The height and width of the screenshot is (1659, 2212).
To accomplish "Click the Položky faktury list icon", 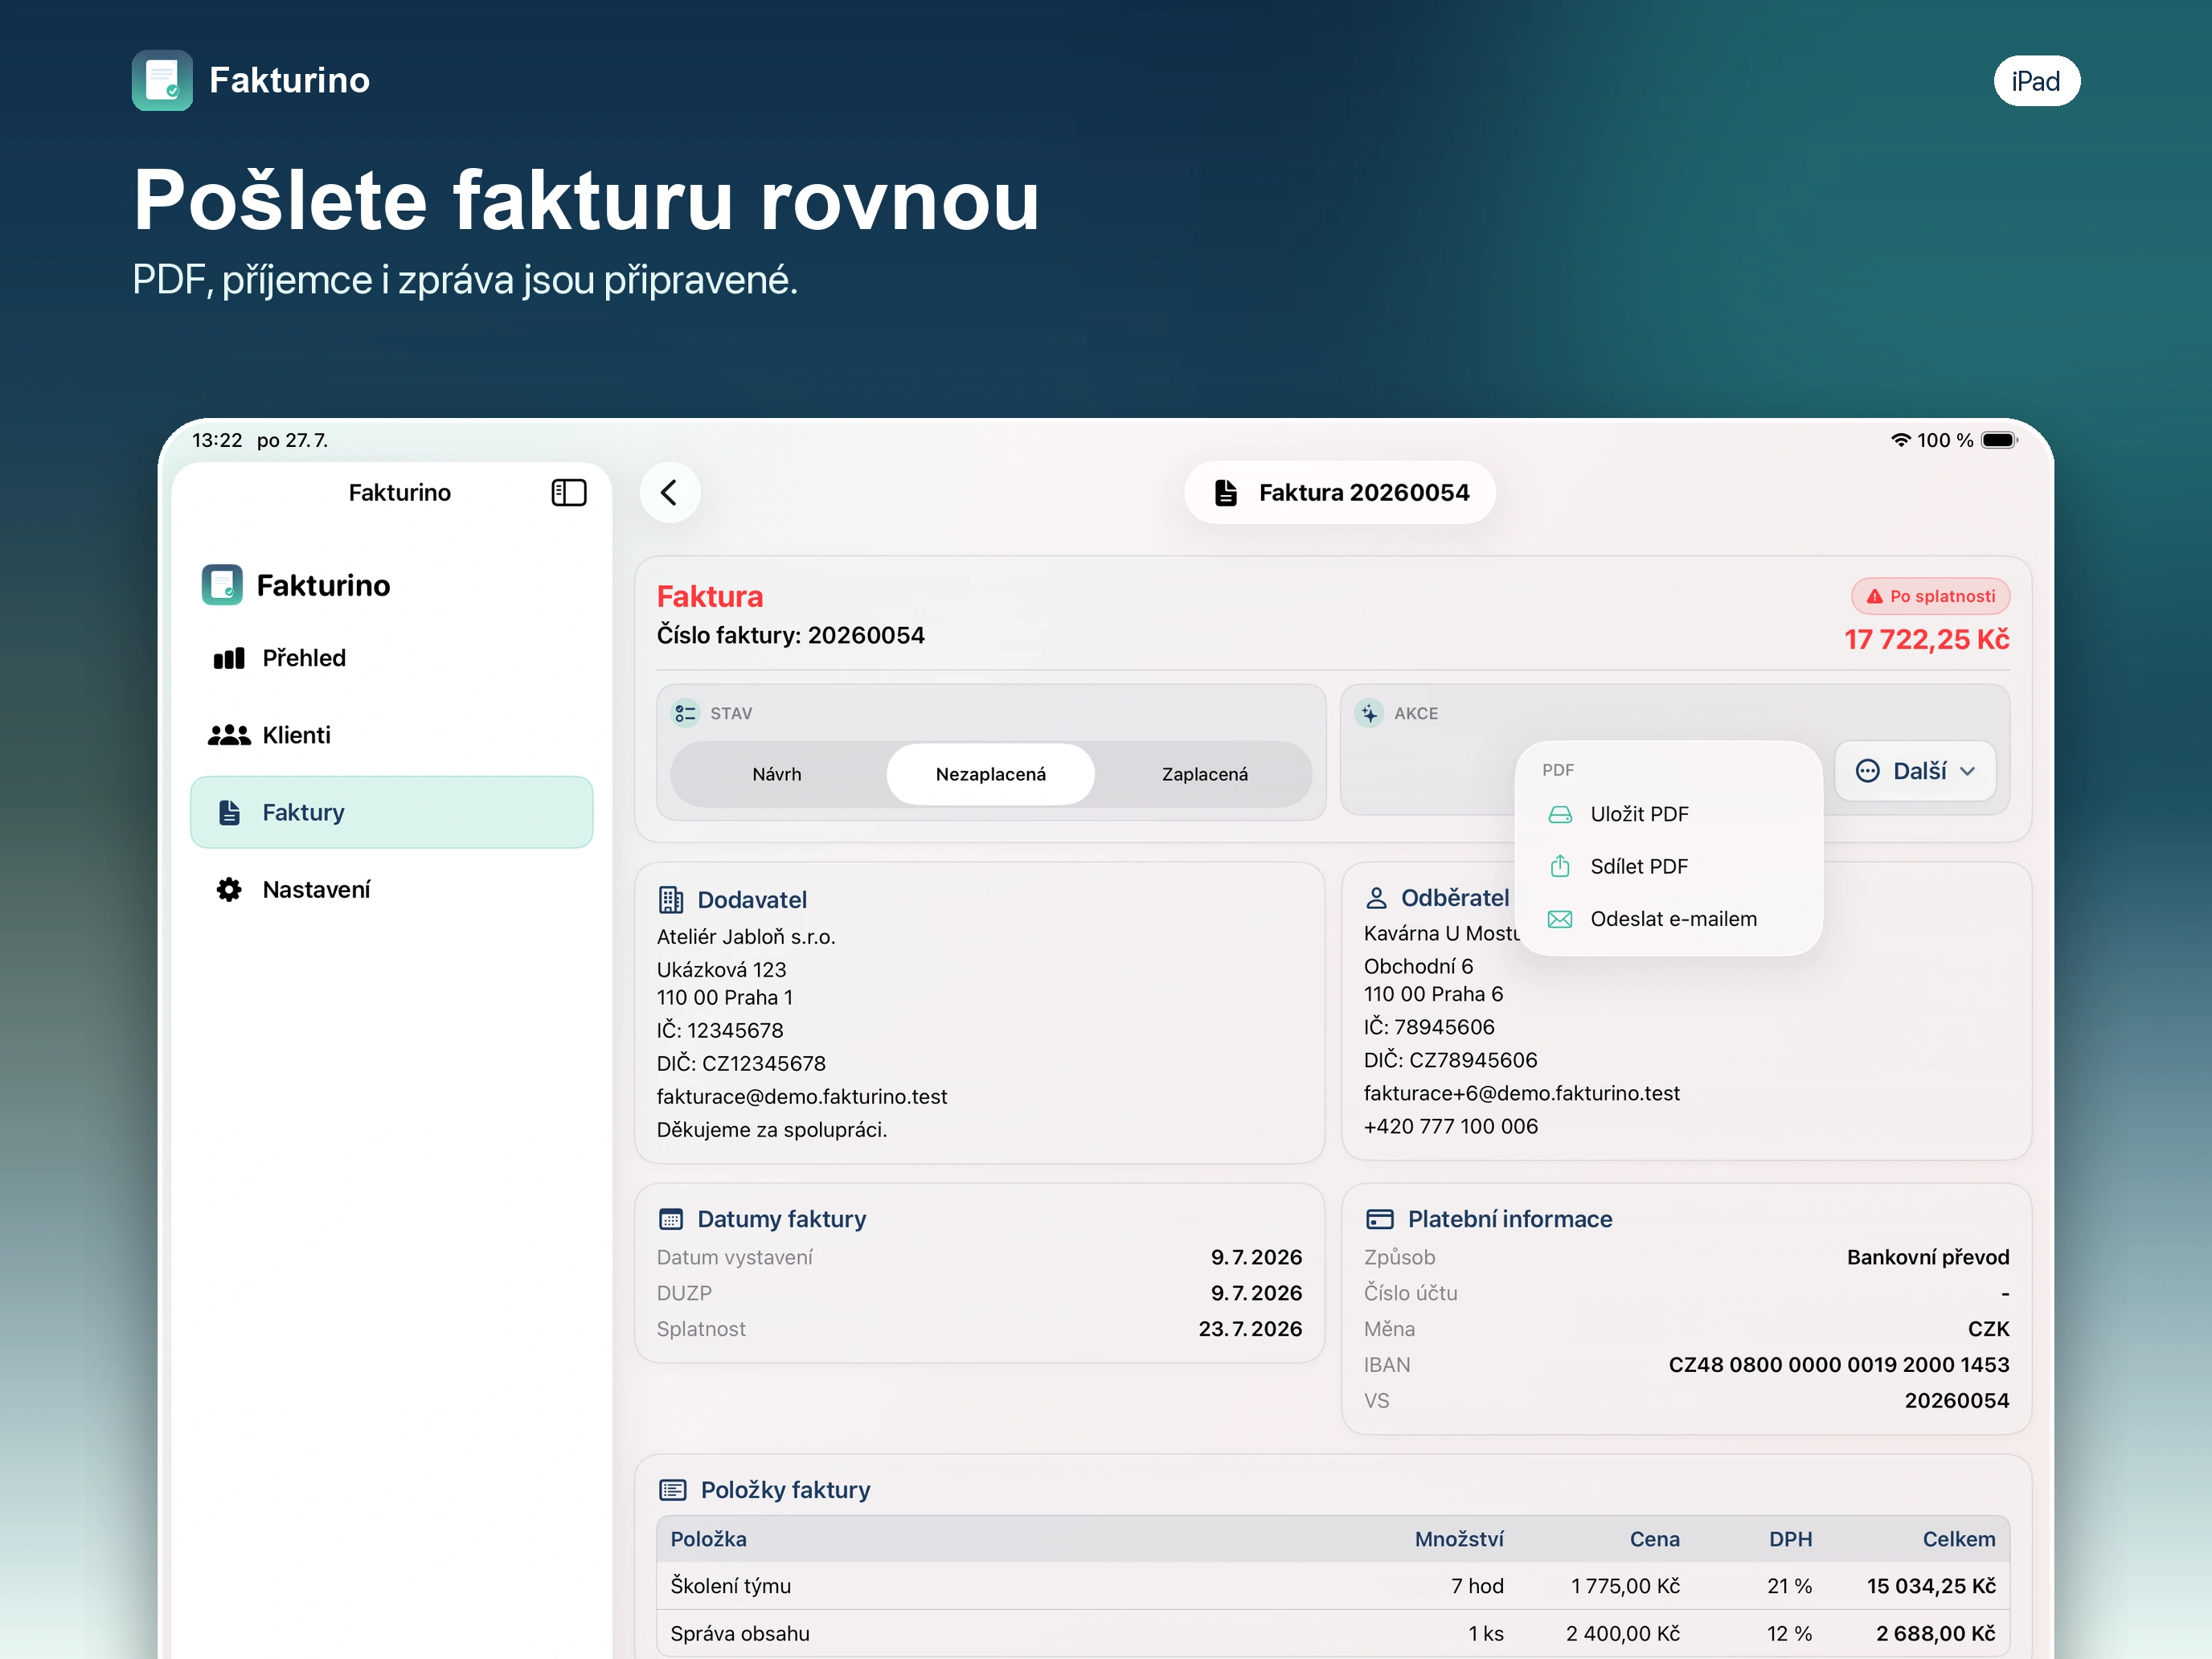I will point(673,1490).
